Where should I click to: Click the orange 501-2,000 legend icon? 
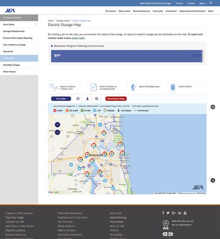[x=67, y=110]
